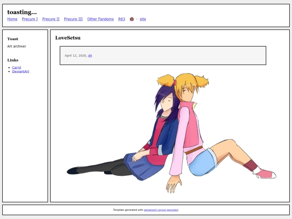292x219 pixels.
Task: Visit the Precure III gallery page
Action: tap(74, 19)
